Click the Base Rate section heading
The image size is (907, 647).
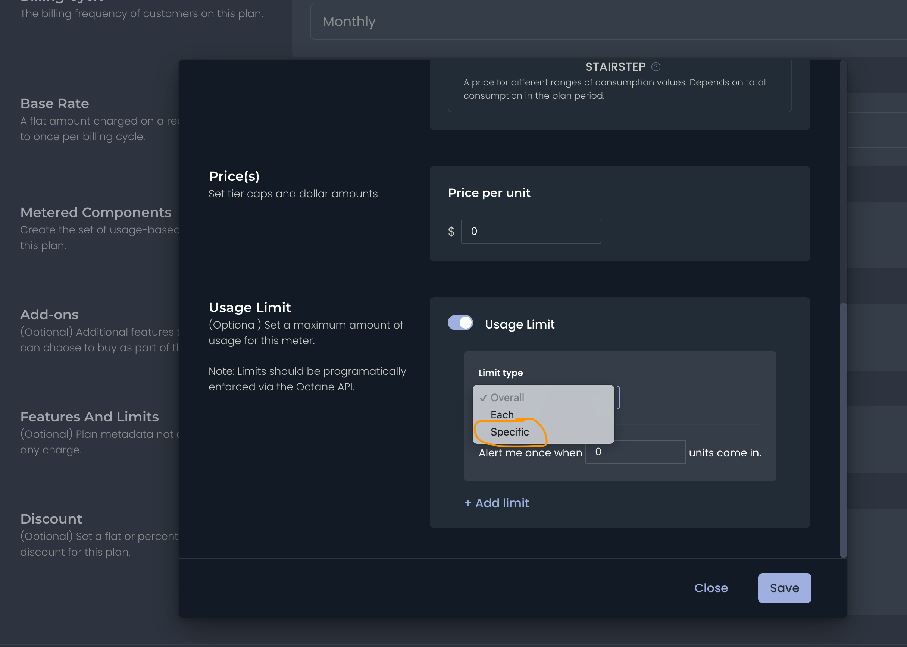tap(54, 104)
